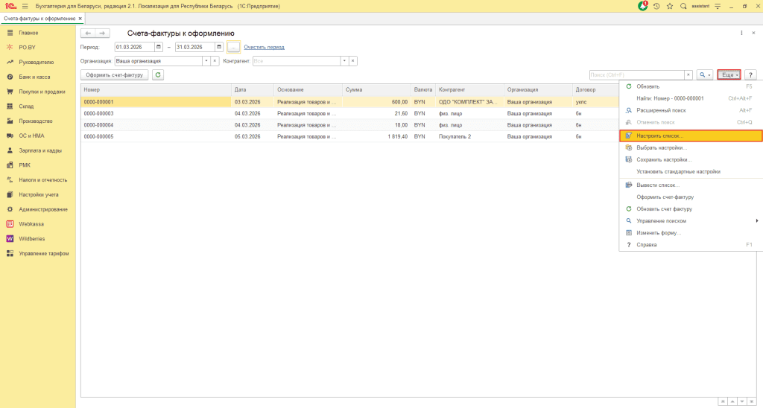Click the Очистить период link
Screen dimensions: 763x408
(264, 48)
